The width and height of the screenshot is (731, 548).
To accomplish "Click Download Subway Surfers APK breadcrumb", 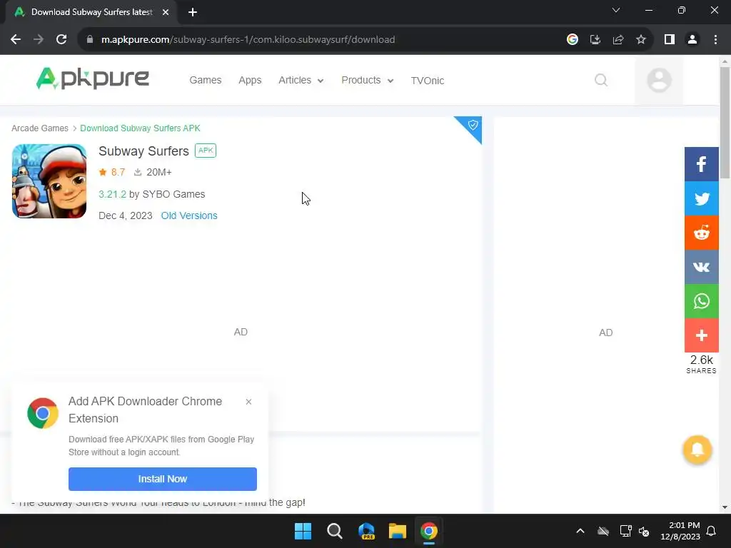I will [x=140, y=128].
